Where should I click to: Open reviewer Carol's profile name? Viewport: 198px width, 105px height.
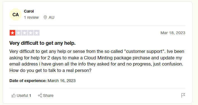[29, 11]
